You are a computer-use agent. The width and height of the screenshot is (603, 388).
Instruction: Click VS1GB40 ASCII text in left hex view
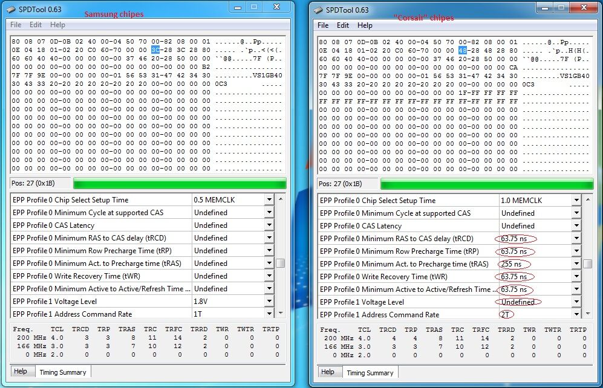[267, 76]
